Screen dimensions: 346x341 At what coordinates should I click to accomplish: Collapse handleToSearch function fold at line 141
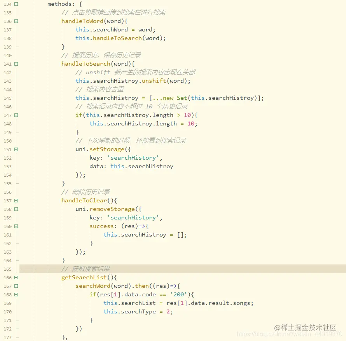16,64
